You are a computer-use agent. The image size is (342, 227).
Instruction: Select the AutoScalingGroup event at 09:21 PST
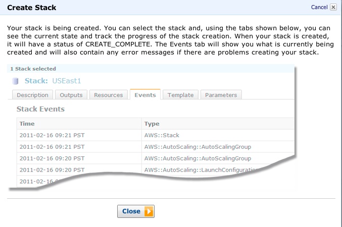[x=197, y=147]
